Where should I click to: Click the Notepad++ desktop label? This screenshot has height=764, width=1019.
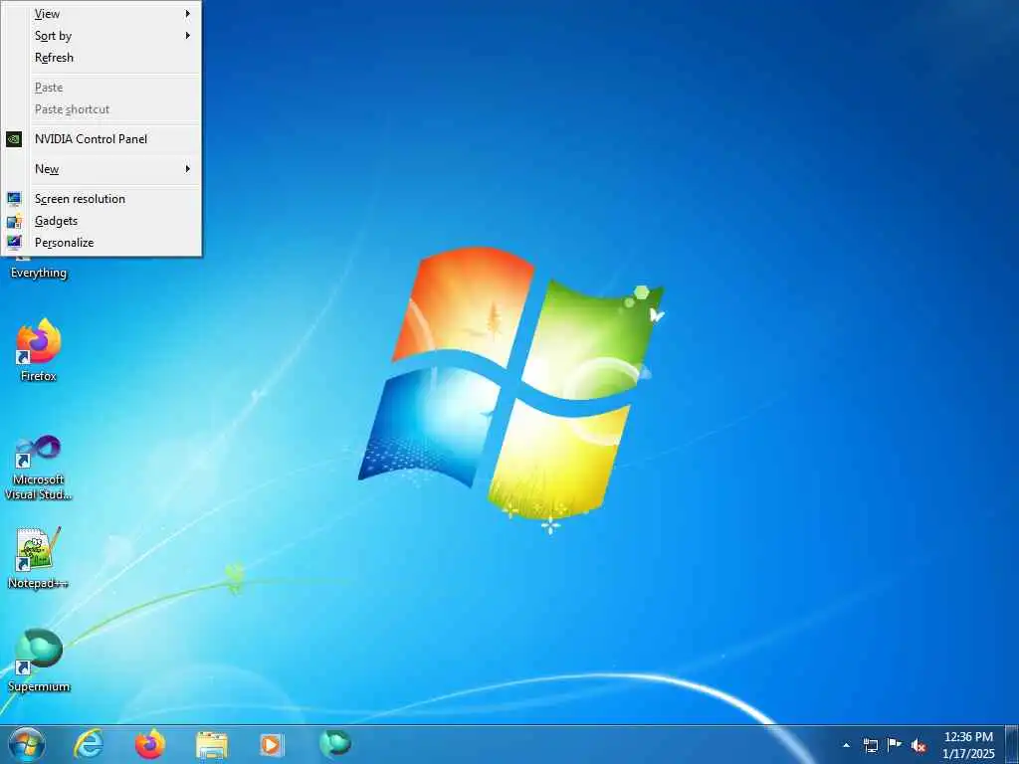pyautogui.click(x=39, y=583)
